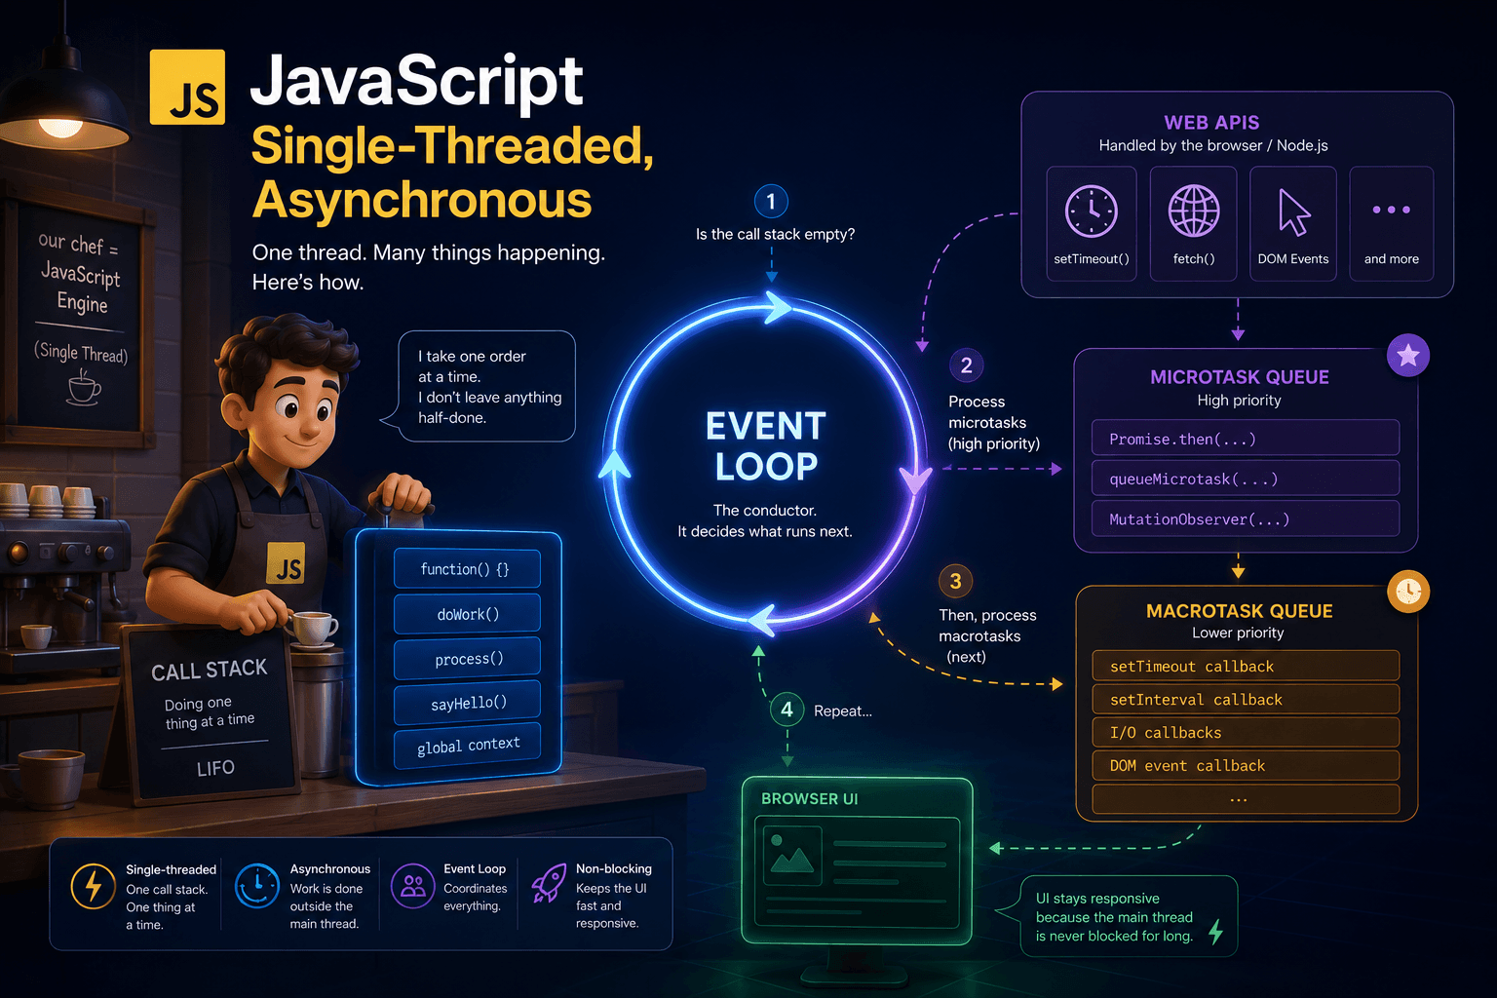Click 'Process microtasks (high priority)' text
1497x998 pixels.
coord(994,422)
